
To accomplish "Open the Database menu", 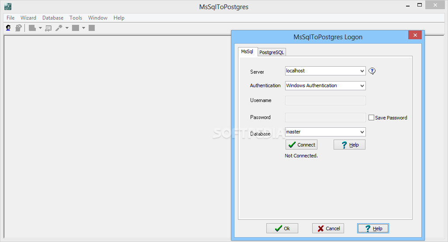I will click(53, 18).
